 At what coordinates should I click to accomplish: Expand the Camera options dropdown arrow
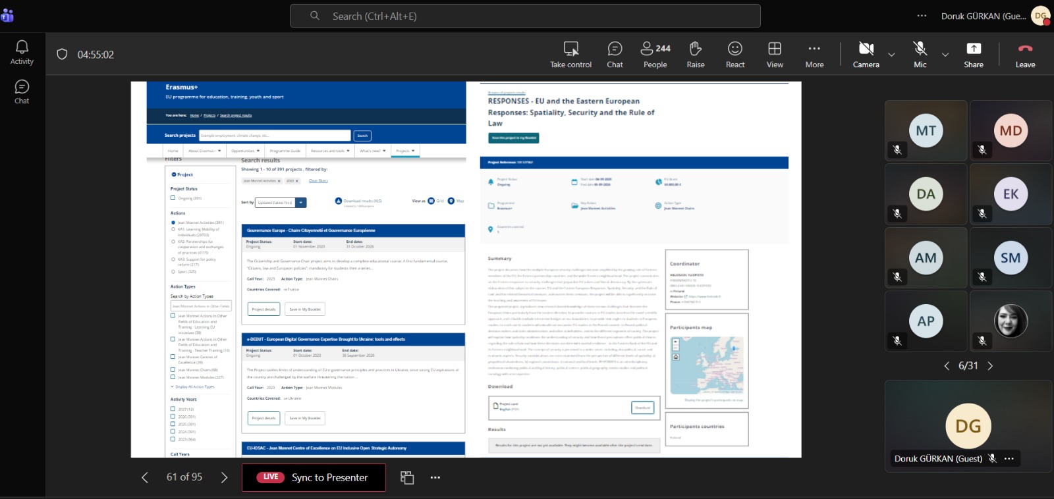click(x=891, y=55)
